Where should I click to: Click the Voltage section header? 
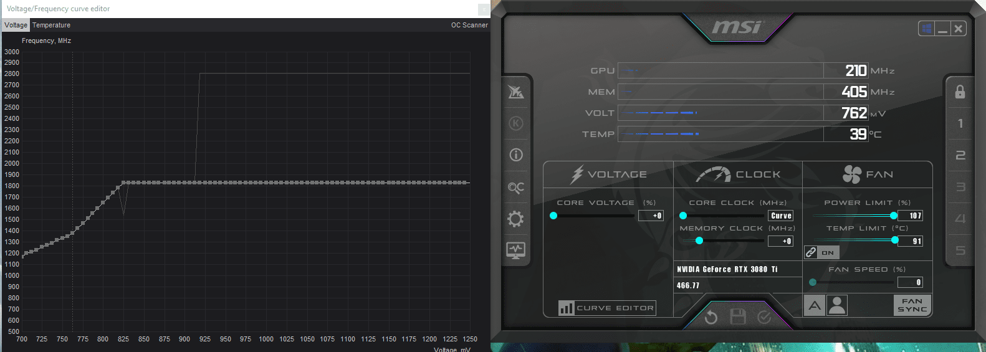coord(608,174)
